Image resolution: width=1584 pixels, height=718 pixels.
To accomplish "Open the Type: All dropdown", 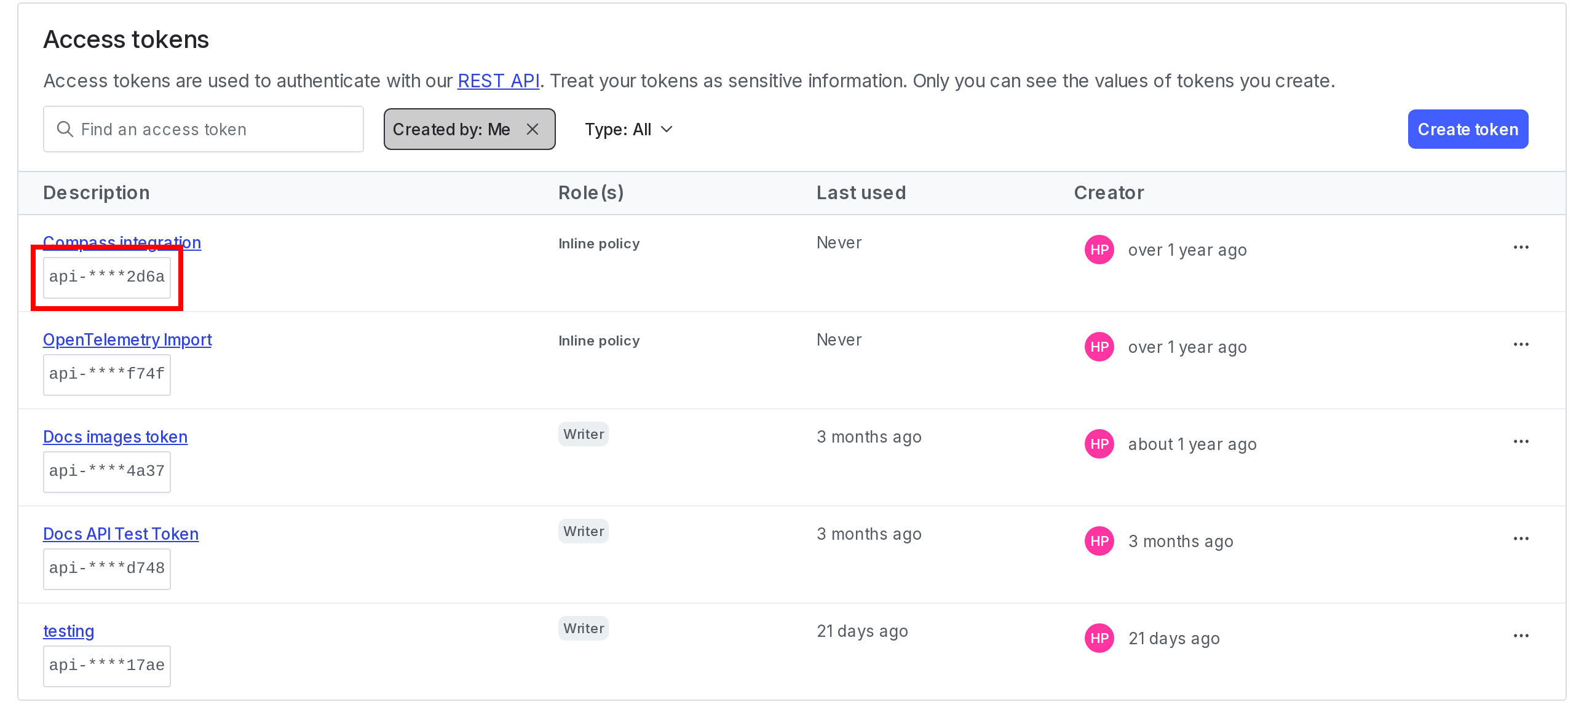I will point(628,129).
